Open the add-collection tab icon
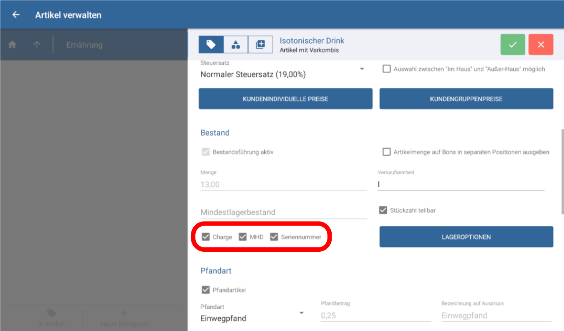The height and width of the screenshot is (331, 564). coord(260,44)
